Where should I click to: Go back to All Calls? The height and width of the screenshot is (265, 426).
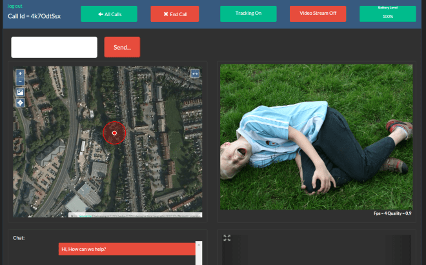point(108,14)
